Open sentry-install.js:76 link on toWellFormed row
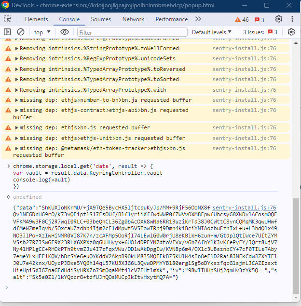 pos(244,48)
